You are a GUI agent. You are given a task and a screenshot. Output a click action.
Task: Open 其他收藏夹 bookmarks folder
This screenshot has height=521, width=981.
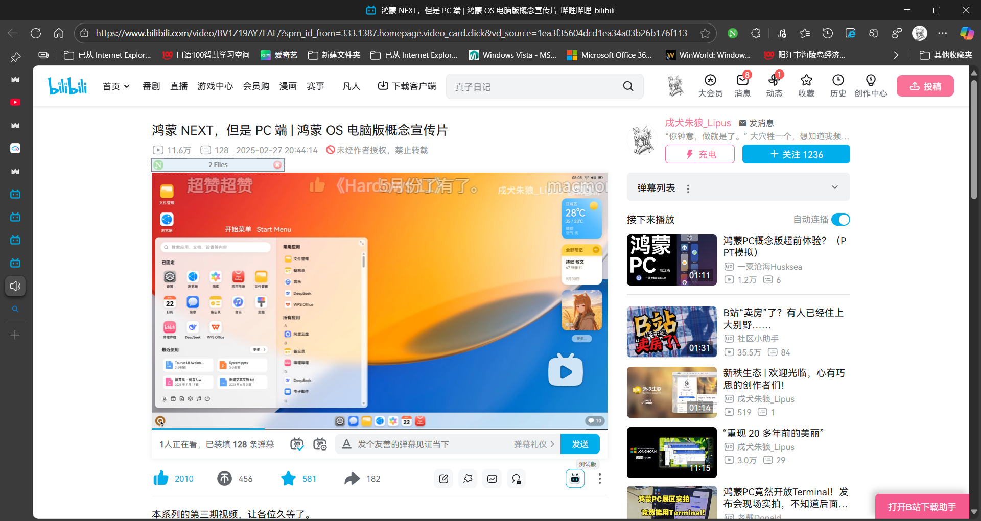[946, 55]
